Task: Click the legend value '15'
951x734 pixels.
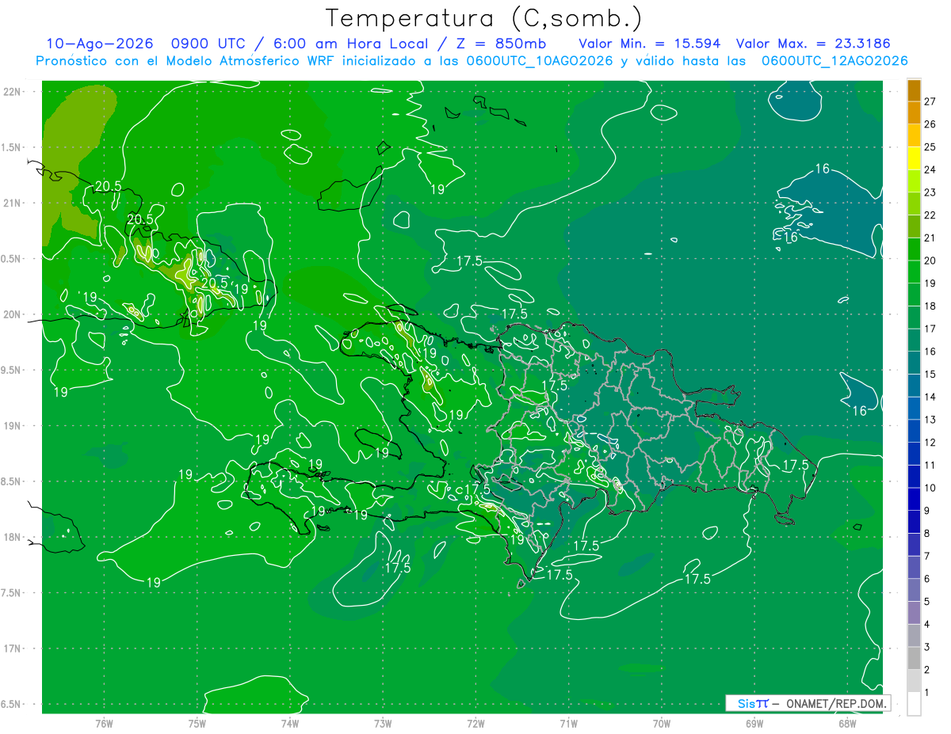Action: click(930, 374)
